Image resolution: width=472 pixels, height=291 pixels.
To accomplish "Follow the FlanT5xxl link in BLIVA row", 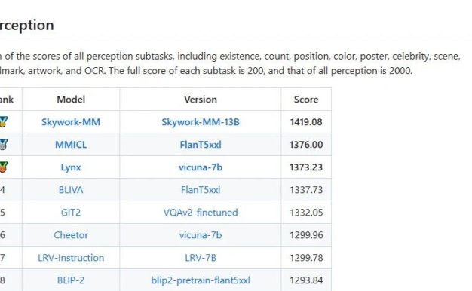I will 201,190.
